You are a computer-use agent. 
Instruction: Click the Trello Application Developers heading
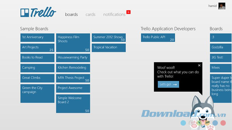(x=168, y=29)
